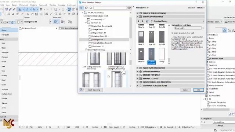This screenshot has width=235, height=132.
Task: Select the Mesh tool in toolbox
Action: [4, 113]
